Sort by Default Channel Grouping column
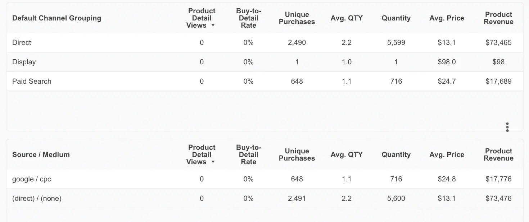529x222 pixels. click(x=57, y=18)
